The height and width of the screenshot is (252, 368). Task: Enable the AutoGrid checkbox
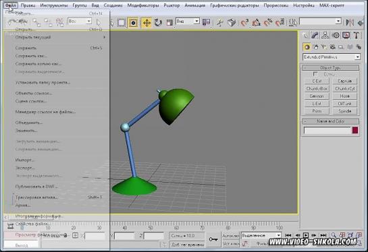click(315, 74)
